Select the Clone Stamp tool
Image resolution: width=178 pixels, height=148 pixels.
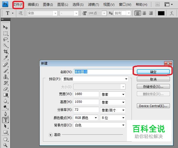(5, 77)
